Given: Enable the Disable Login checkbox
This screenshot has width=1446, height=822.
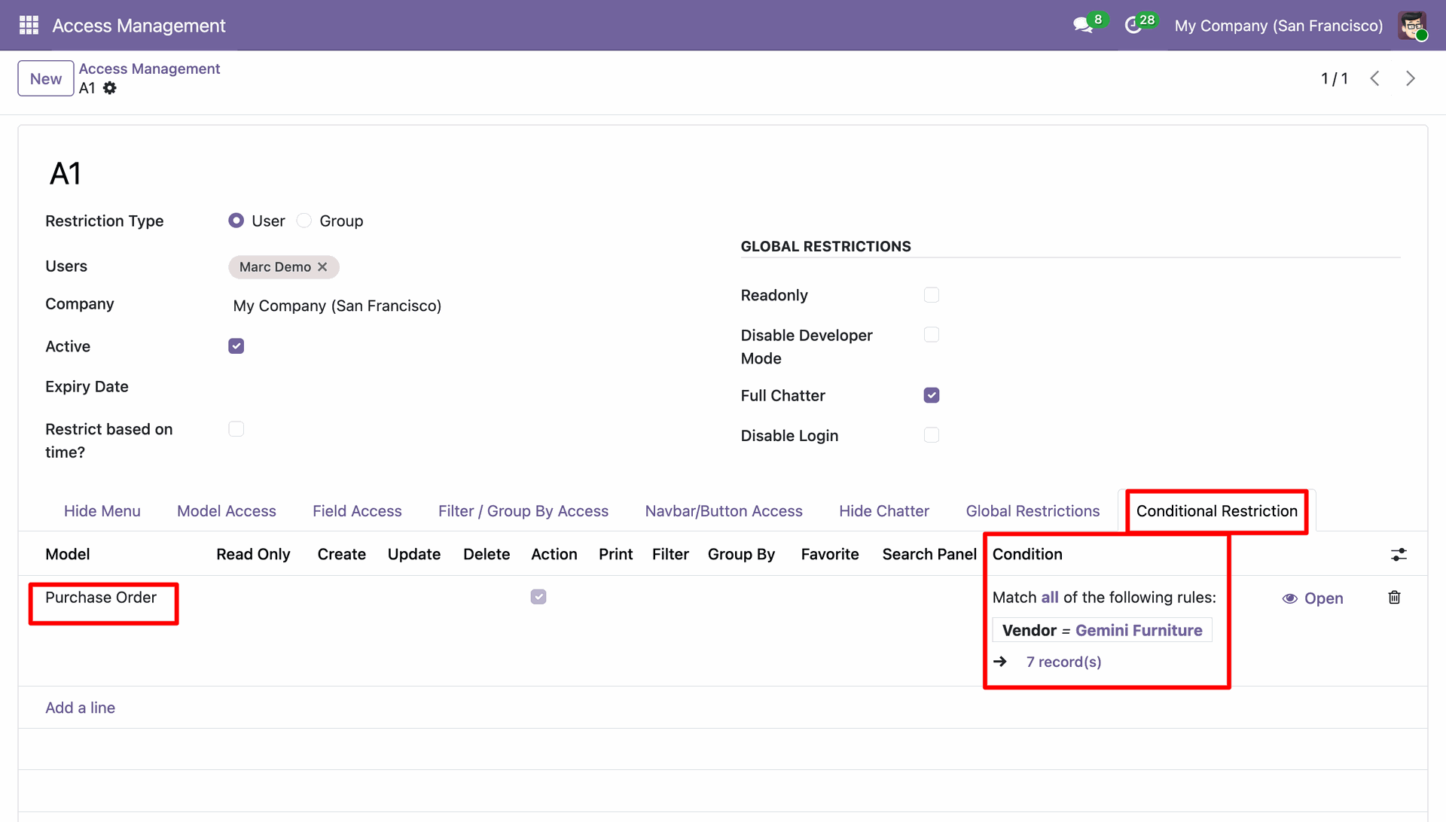Looking at the screenshot, I should click(x=932, y=435).
